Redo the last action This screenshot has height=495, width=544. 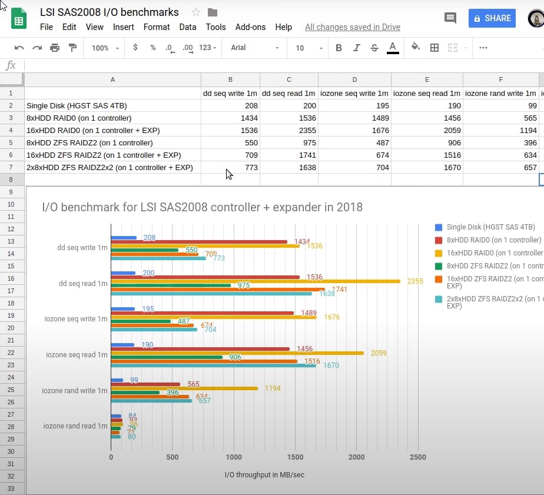37,48
